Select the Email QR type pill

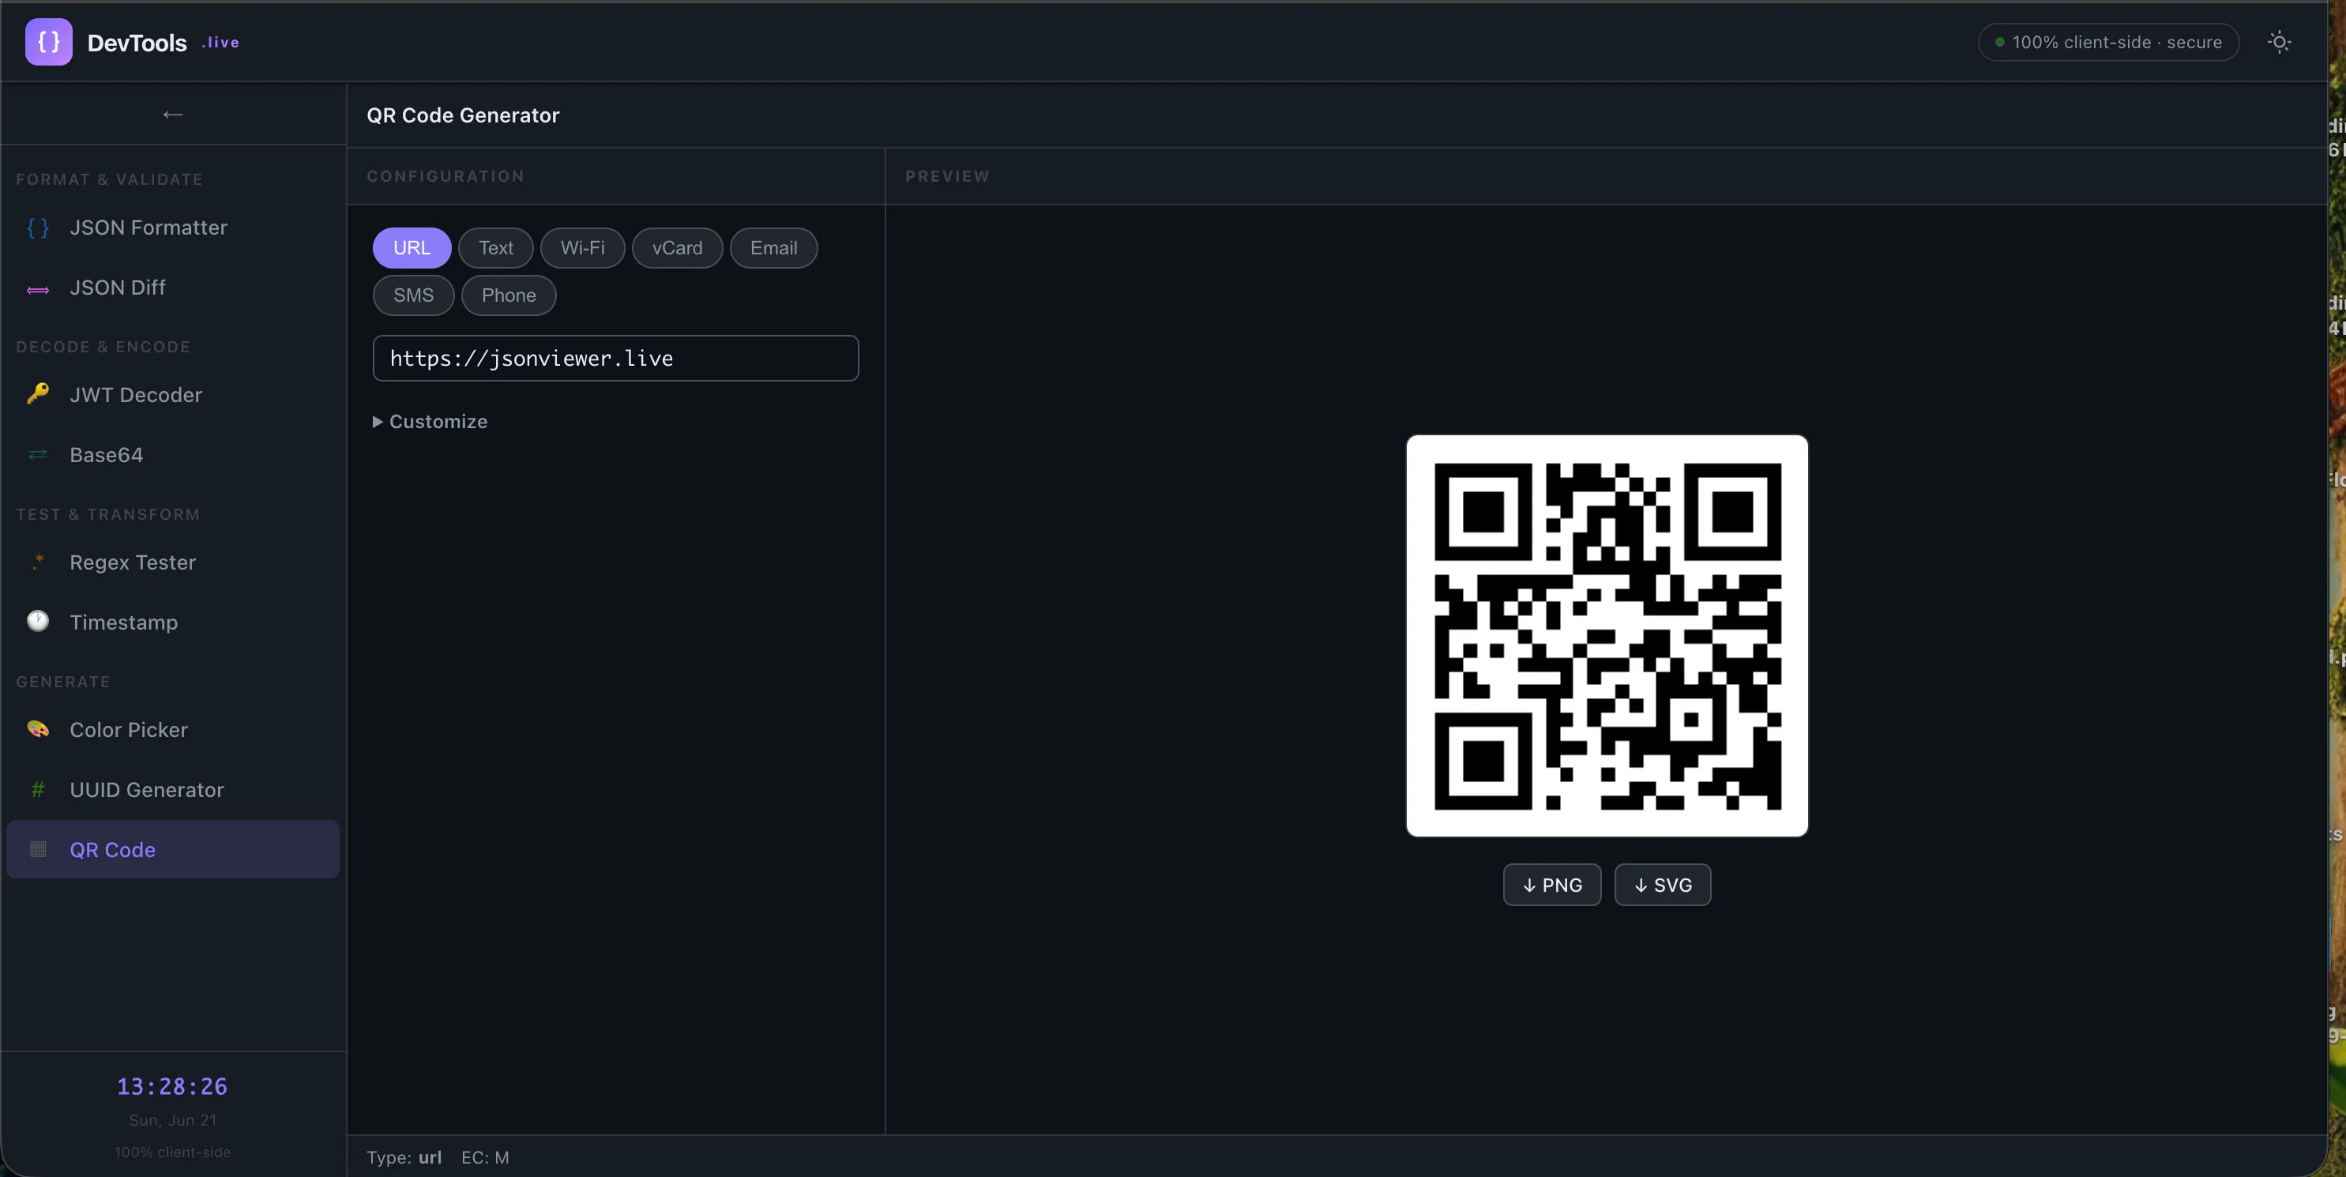[x=773, y=248]
